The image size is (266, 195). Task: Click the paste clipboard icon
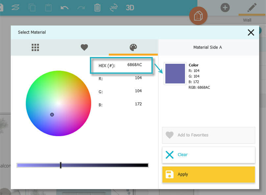point(48,7)
